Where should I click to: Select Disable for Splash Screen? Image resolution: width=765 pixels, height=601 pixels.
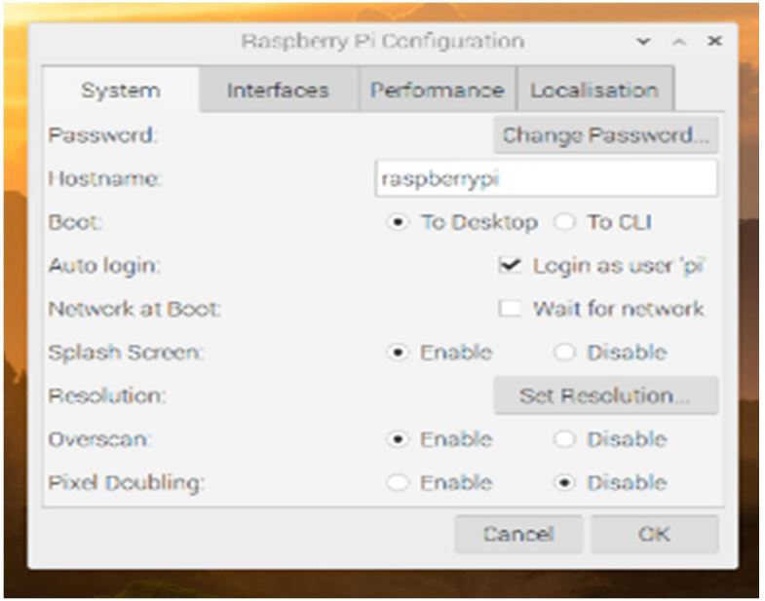[x=565, y=353]
